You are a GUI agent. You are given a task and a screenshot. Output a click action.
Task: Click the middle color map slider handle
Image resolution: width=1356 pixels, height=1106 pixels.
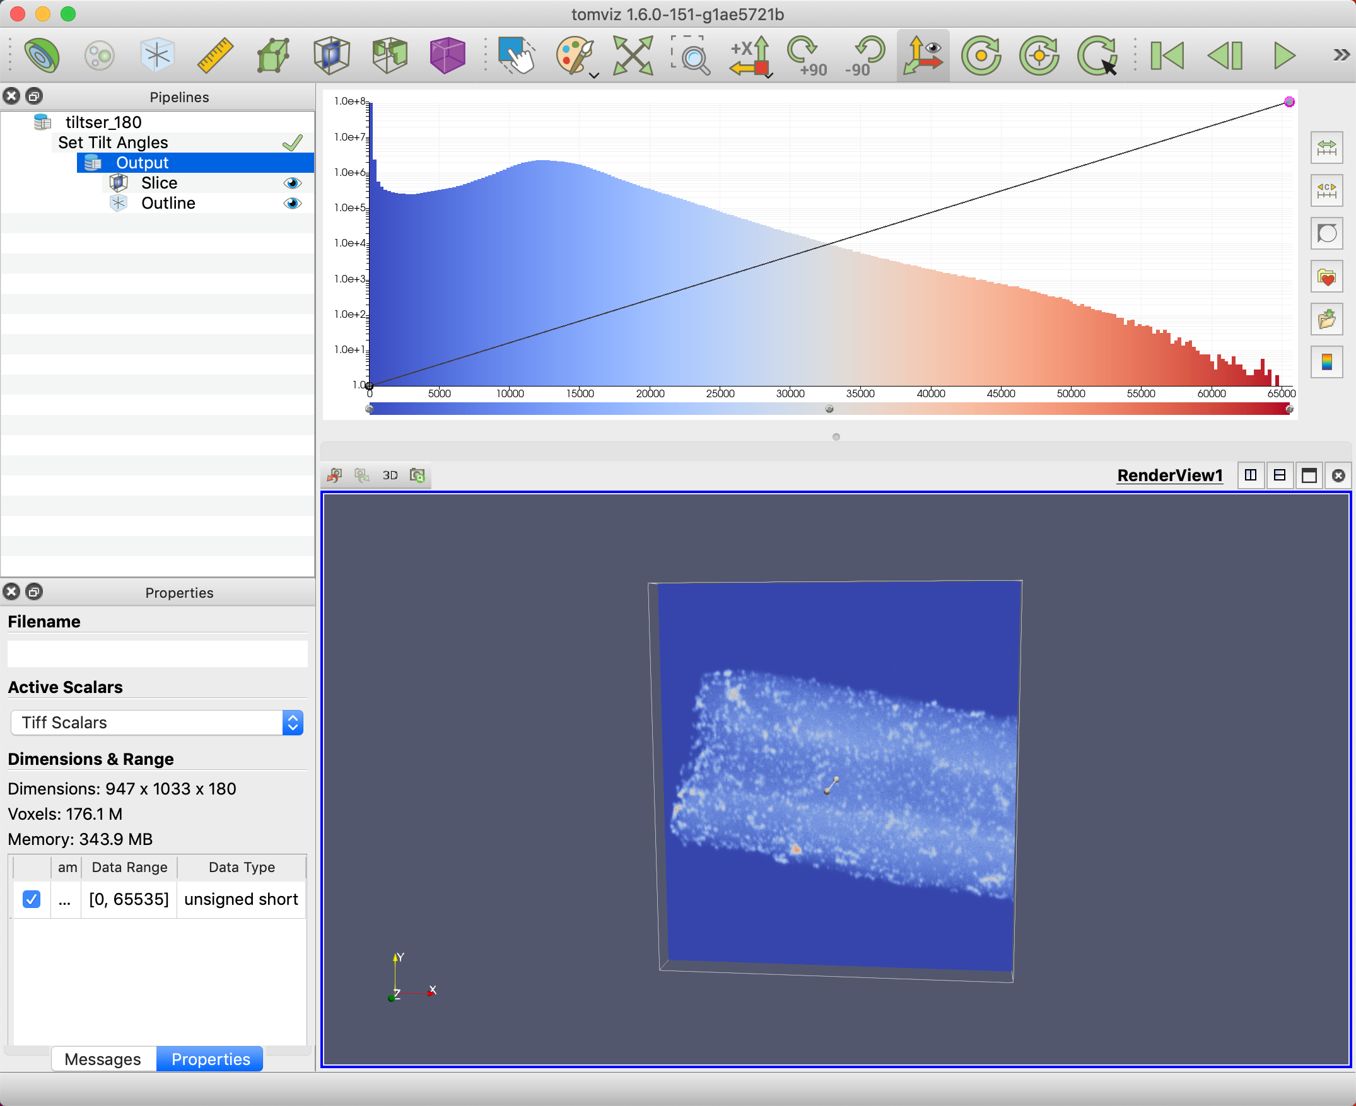[x=829, y=409]
